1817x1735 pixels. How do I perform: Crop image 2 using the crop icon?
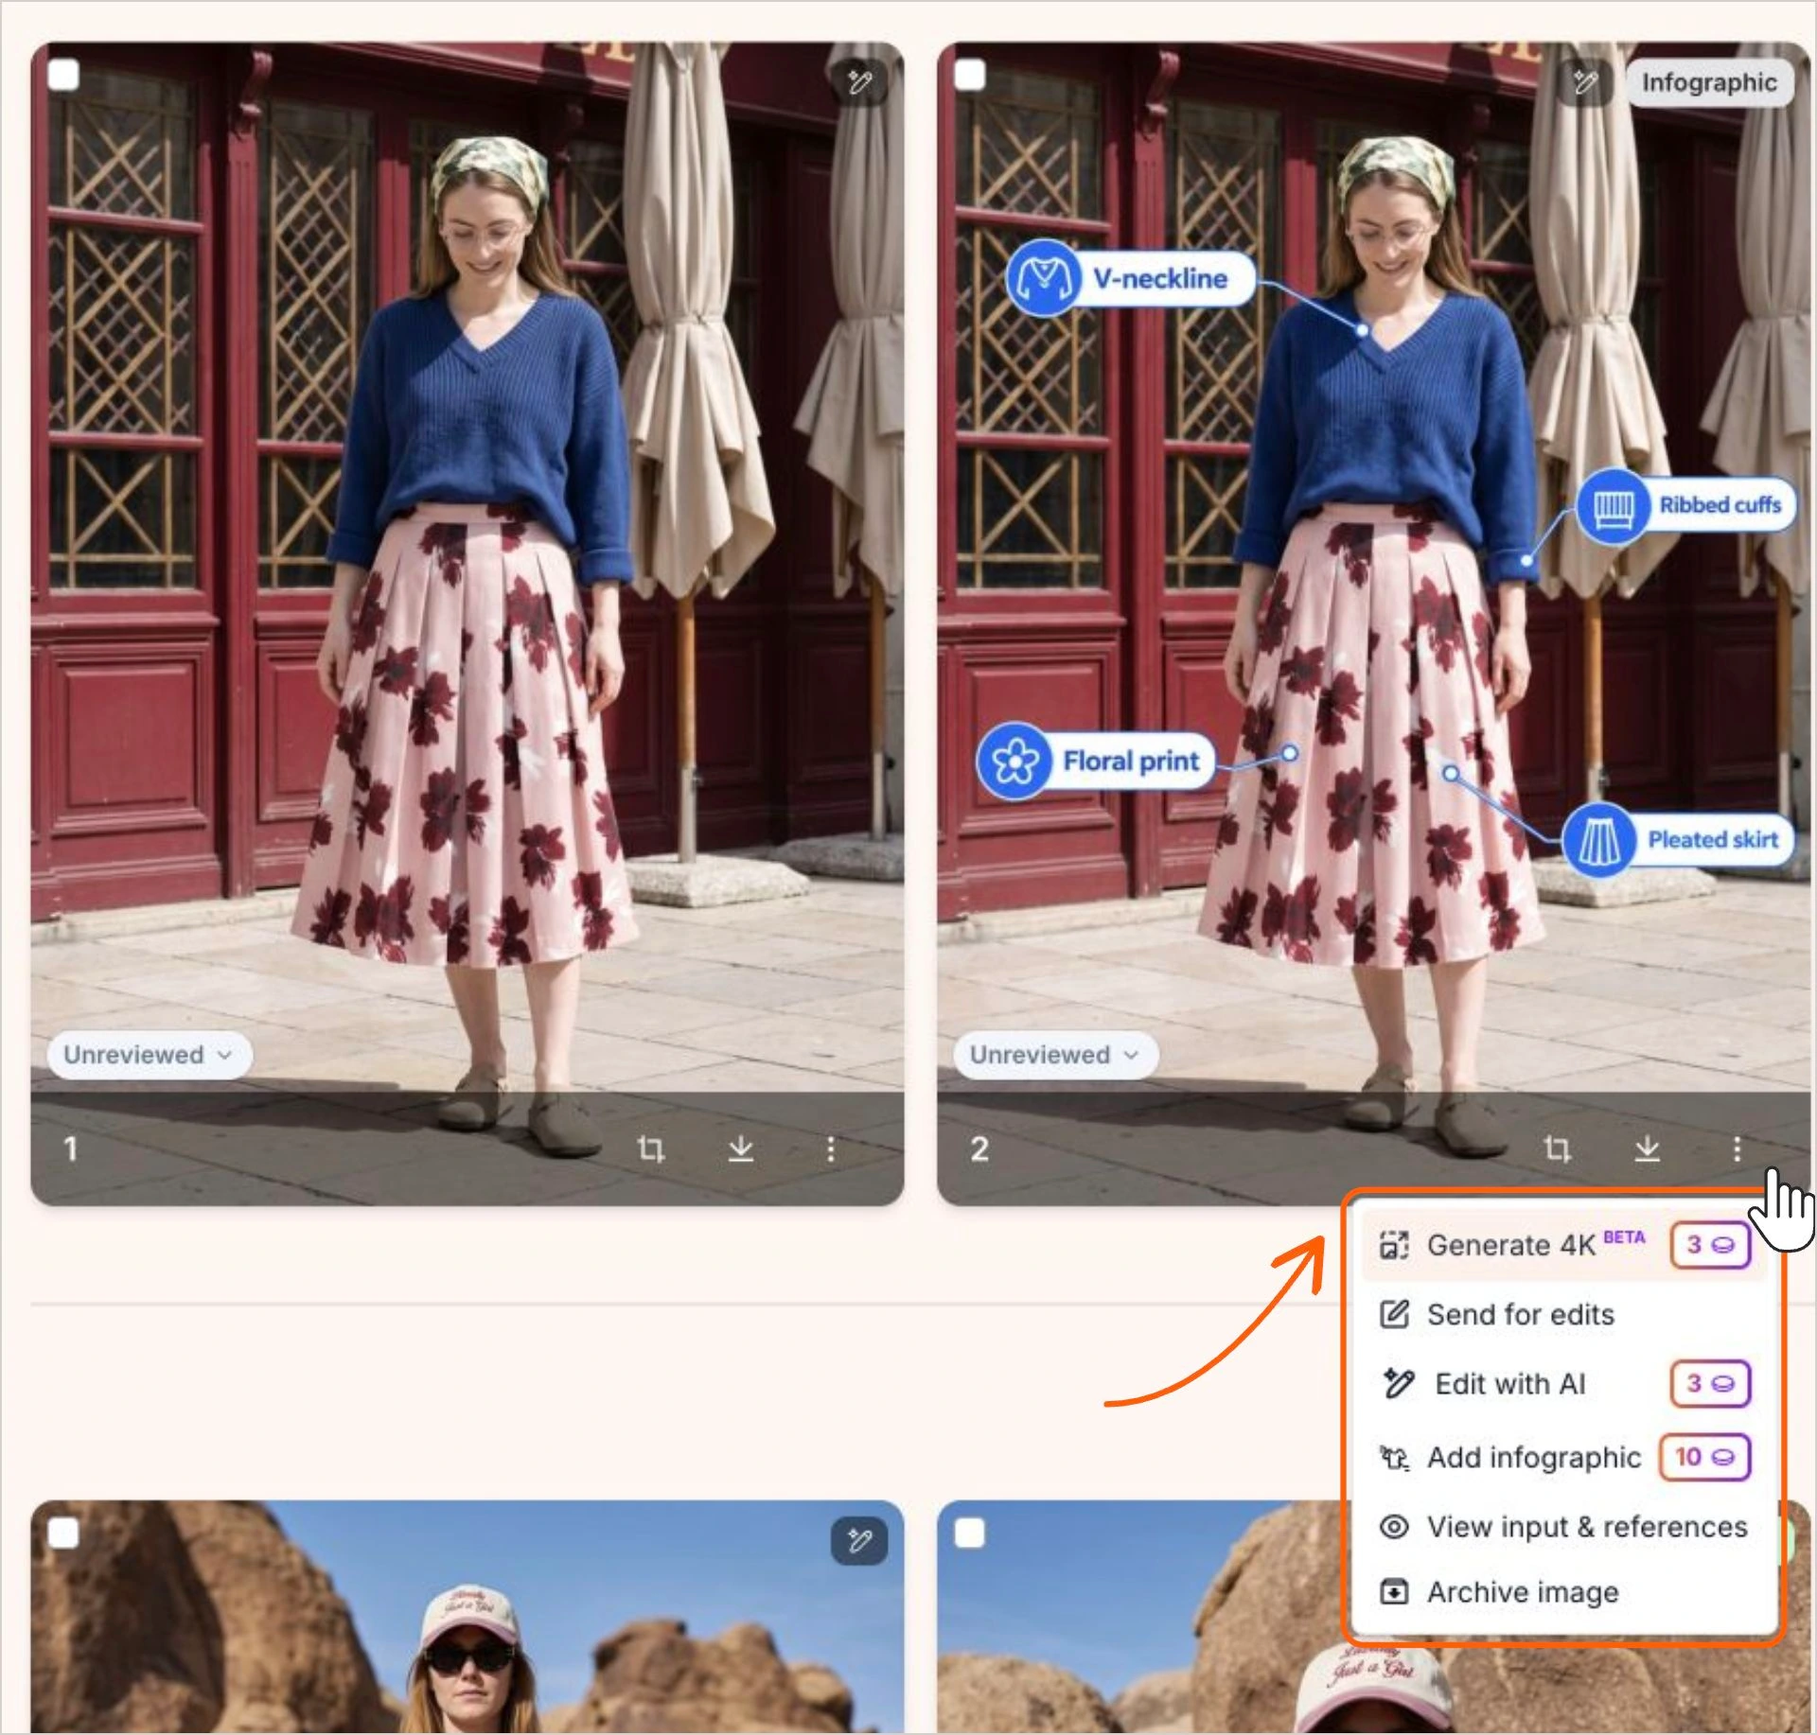[x=1557, y=1149]
